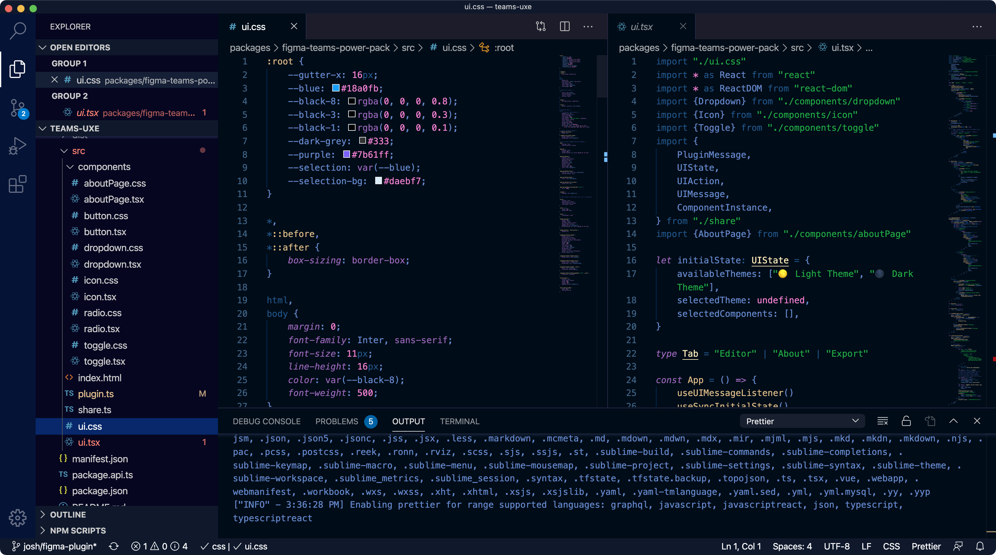
Task: Click figma-teams-power-pack breadcrumb in ui.tsx editor
Action: click(x=725, y=48)
